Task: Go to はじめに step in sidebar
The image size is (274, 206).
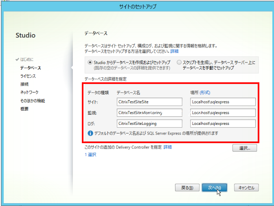Action: coord(27,60)
